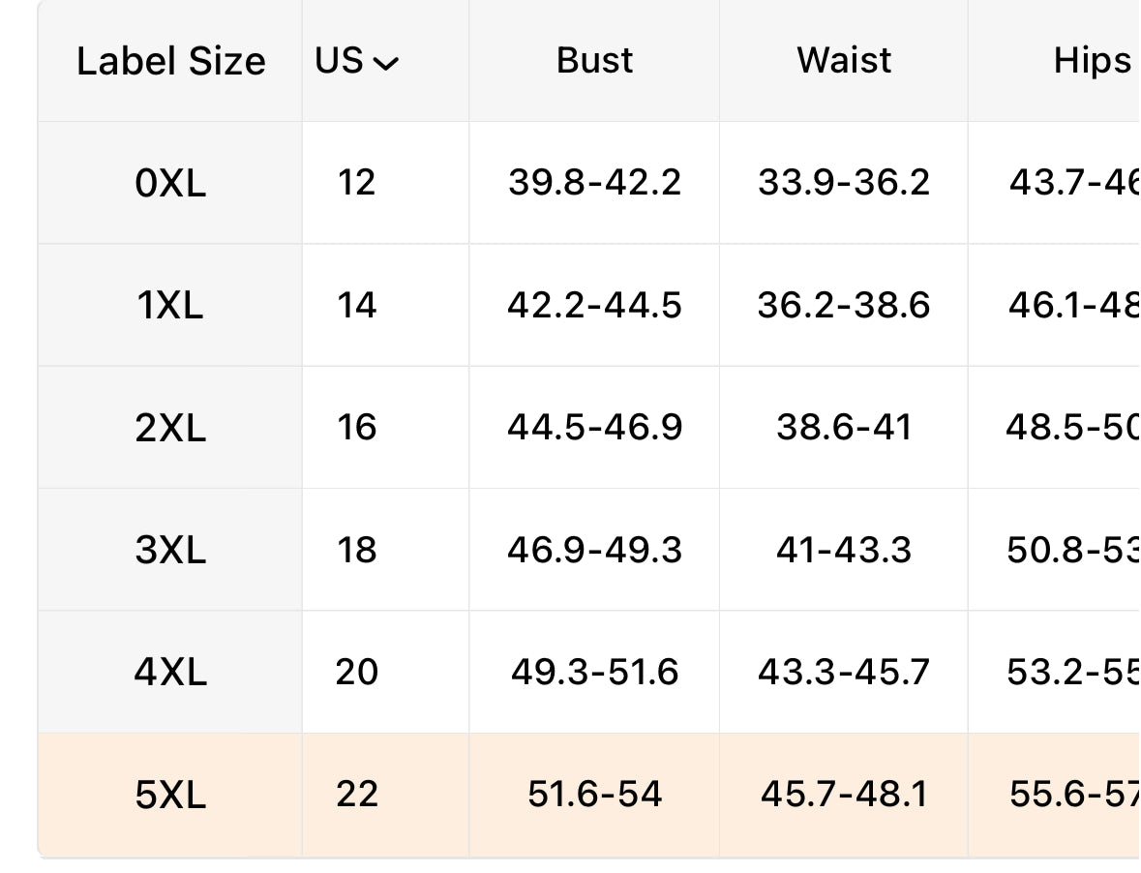
Task: Choose the 1XL size row label
Action: (170, 306)
